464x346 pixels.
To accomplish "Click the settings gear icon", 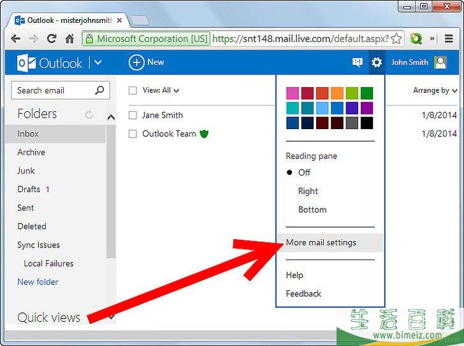I will point(377,62).
